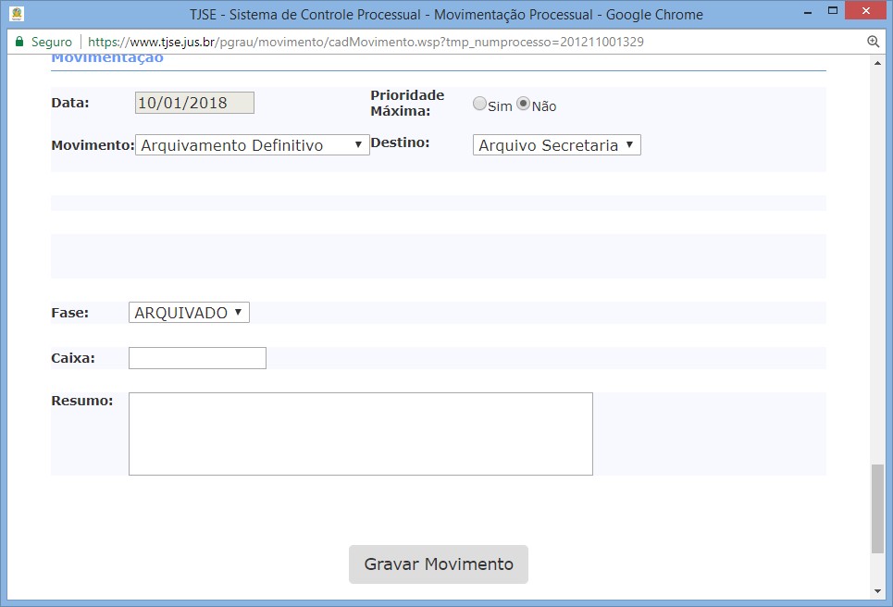Viewport: 893px width, 607px height.
Task: Click inside the Resumo text area
Action: [x=360, y=434]
